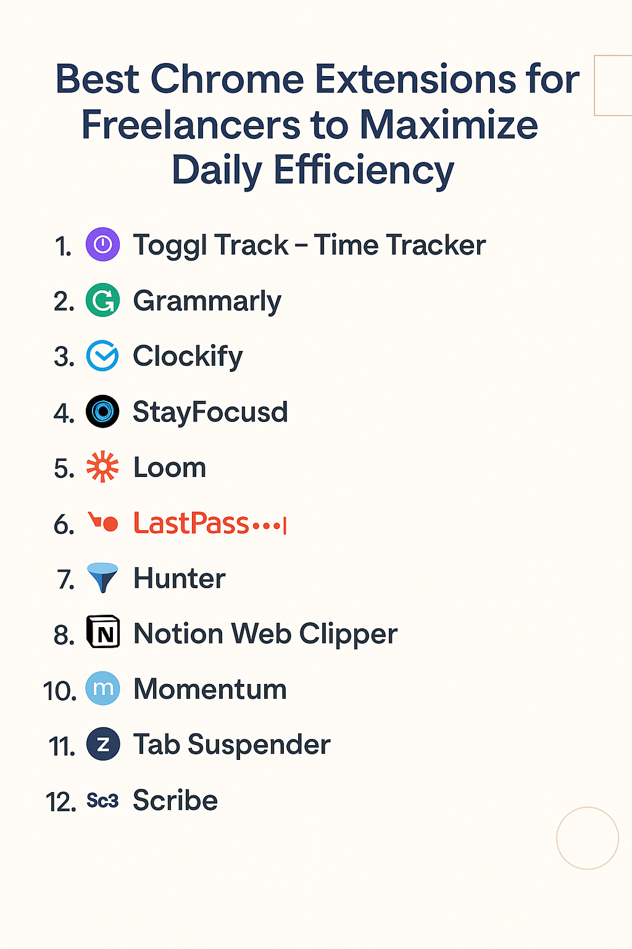The width and height of the screenshot is (632, 949).
Task: Click the Notion Web Clipper text
Action: (x=265, y=634)
